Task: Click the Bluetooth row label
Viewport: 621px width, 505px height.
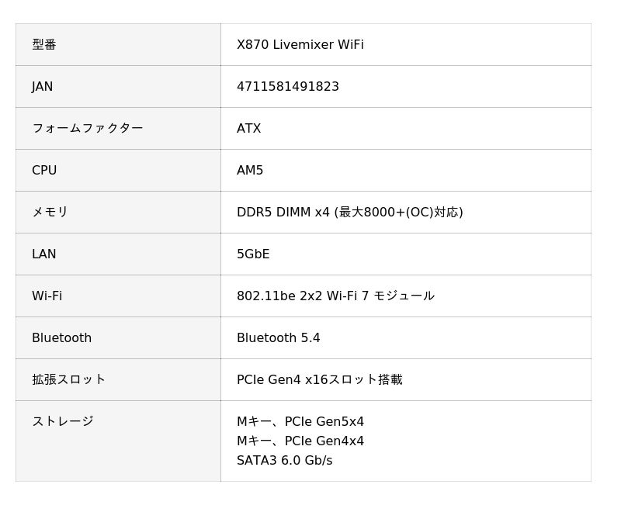Action: click(x=61, y=338)
